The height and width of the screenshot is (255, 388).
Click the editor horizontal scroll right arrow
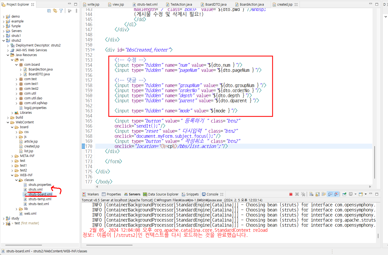pos(370,187)
